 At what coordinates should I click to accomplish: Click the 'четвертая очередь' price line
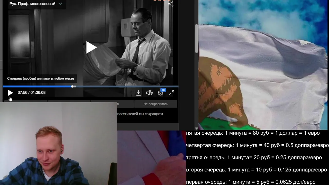click(257, 145)
